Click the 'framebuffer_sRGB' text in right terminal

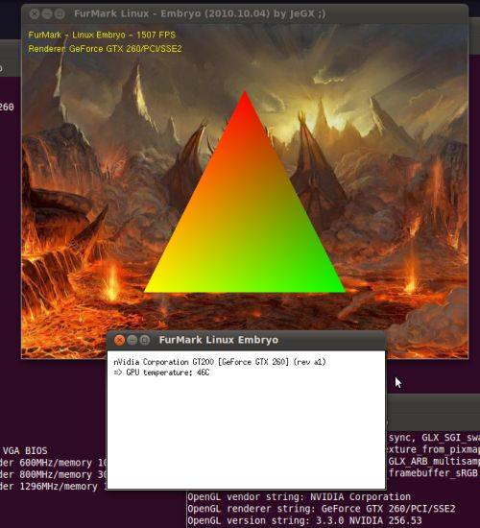(x=433, y=473)
